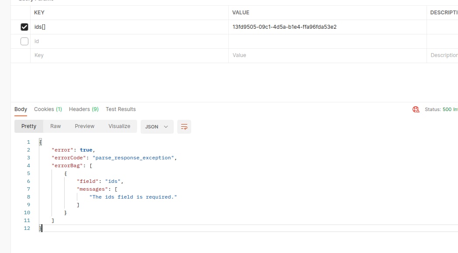Click the empty Value input field
The image size is (458, 253).
(x=327, y=55)
